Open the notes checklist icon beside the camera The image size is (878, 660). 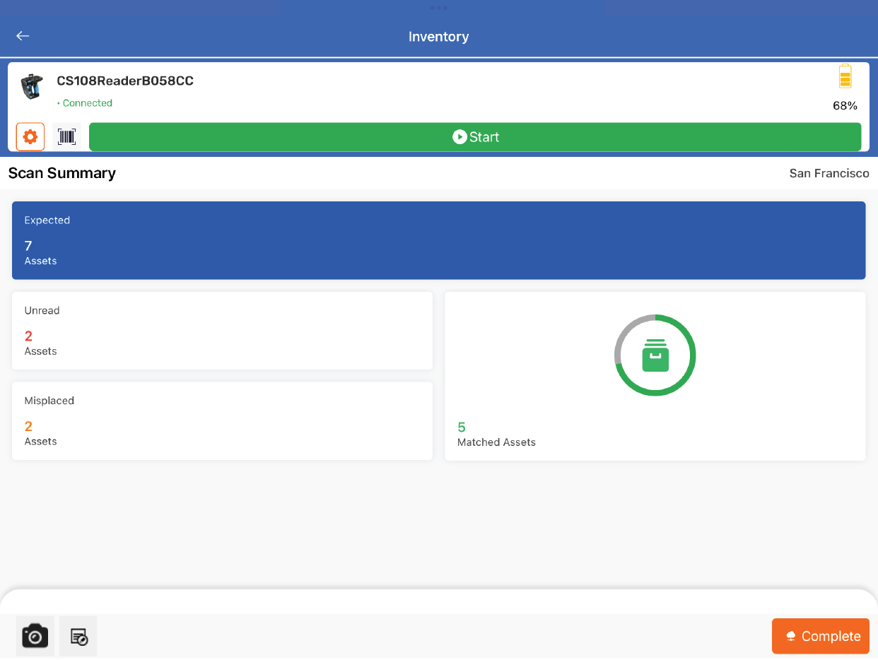click(78, 636)
